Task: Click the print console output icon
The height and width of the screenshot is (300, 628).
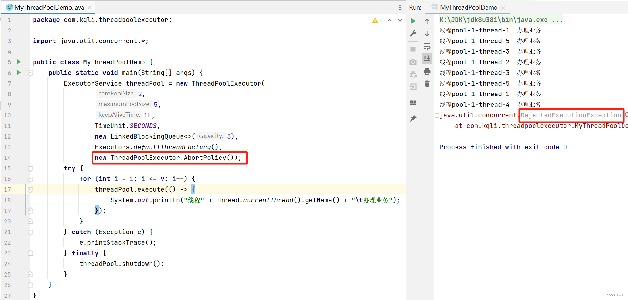Action: tap(427, 71)
